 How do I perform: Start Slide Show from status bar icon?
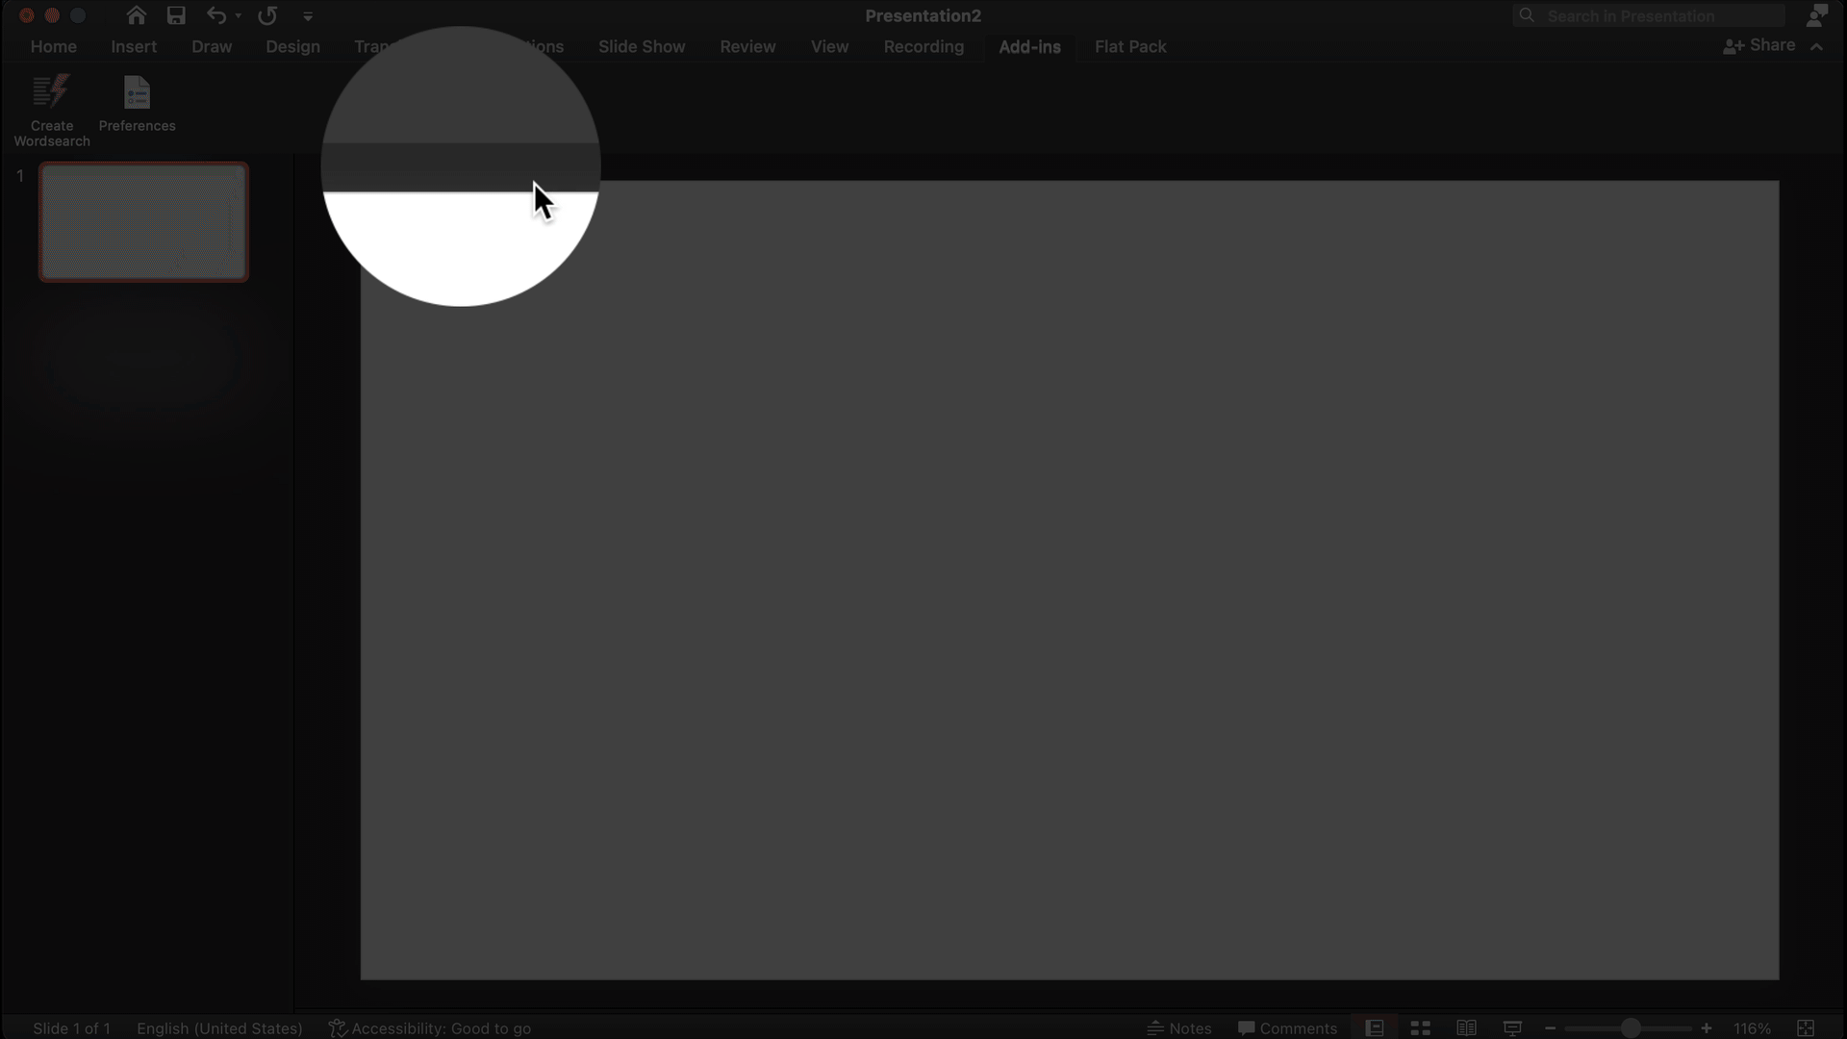[x=1512, y=1027]
